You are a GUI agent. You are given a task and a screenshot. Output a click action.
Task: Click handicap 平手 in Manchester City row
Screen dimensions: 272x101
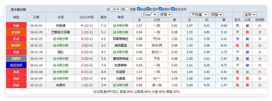(x=157, y=59)
